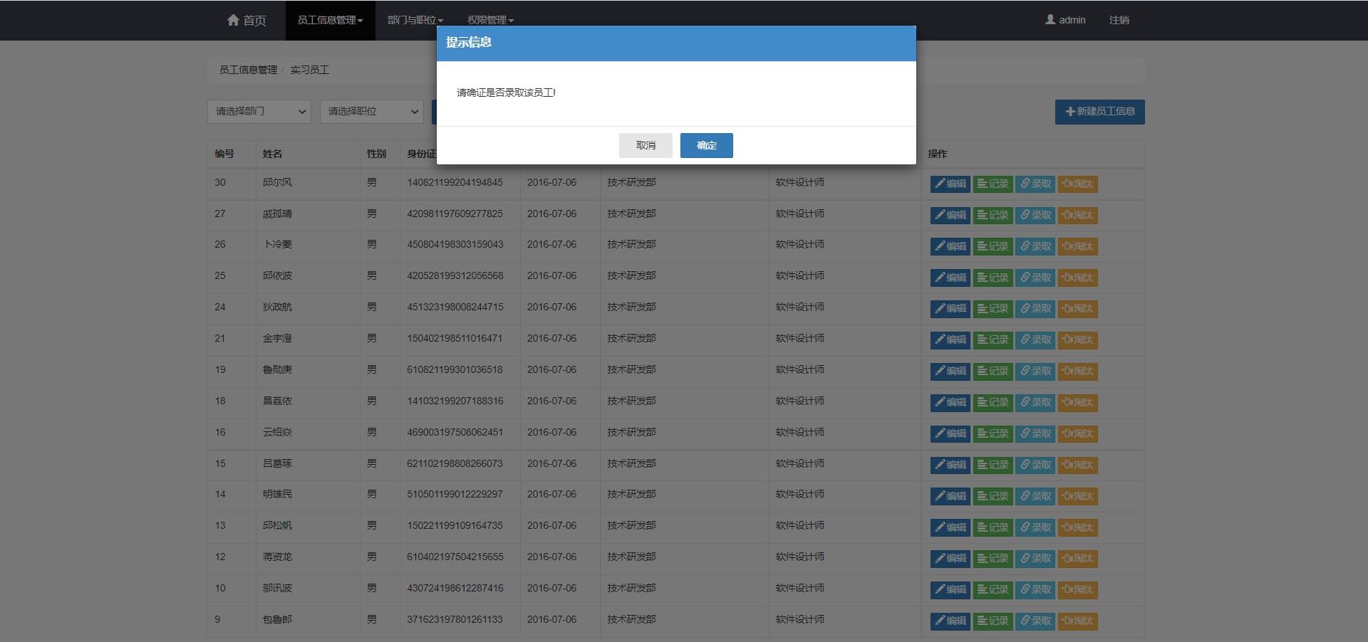Edit employee number 19

point(950,371)
